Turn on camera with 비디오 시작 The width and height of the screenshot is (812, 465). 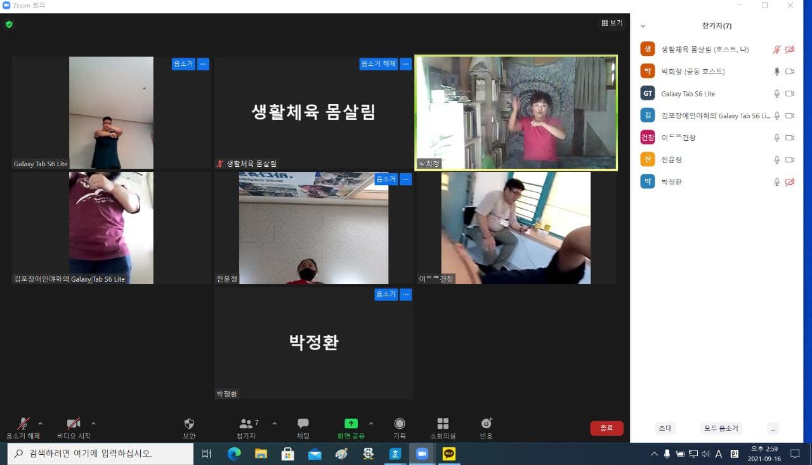point(74,428)
